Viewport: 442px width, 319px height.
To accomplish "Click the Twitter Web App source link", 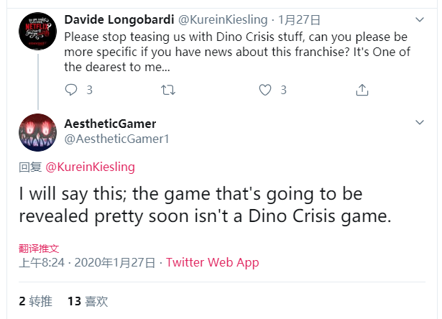I will pos(212,262).
